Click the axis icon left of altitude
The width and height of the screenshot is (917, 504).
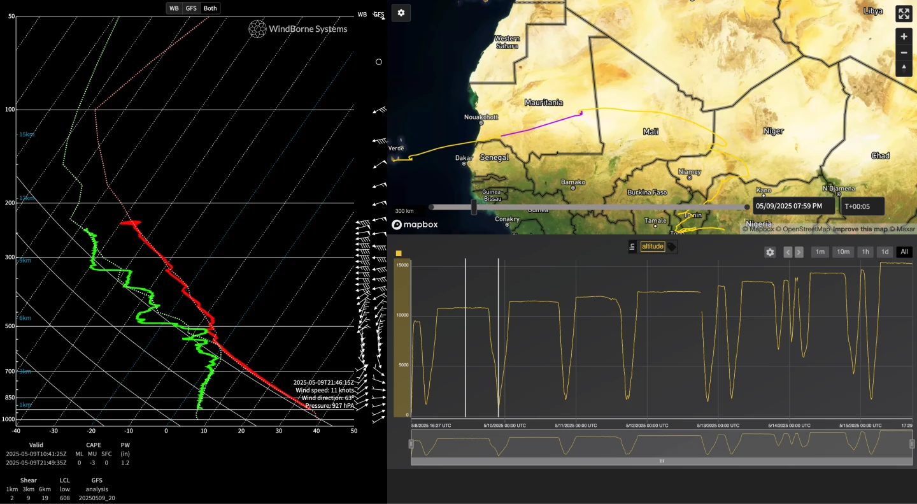(632, 247)
